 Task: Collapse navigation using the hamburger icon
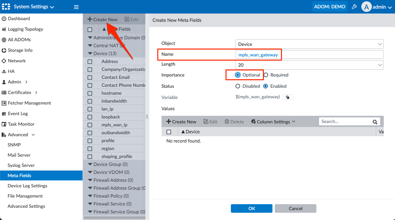(76, 7)
